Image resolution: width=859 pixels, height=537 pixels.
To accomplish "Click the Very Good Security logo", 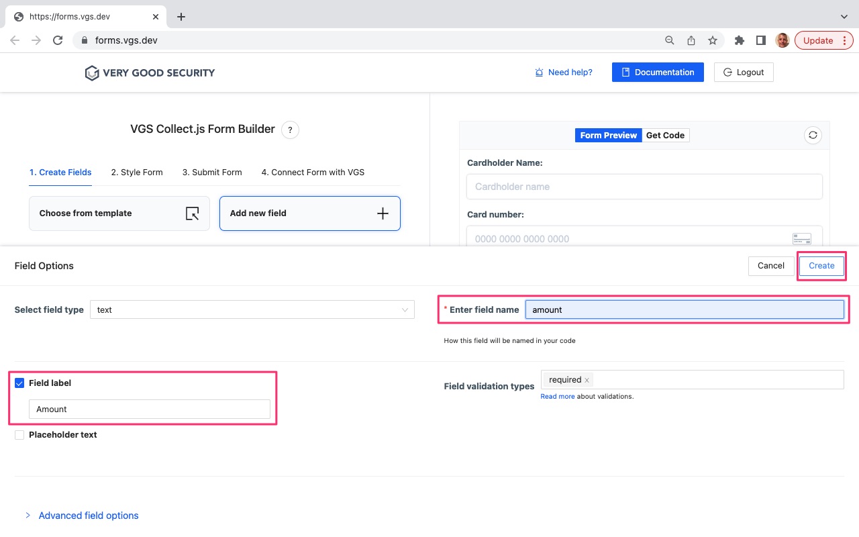I will [150, 72].
